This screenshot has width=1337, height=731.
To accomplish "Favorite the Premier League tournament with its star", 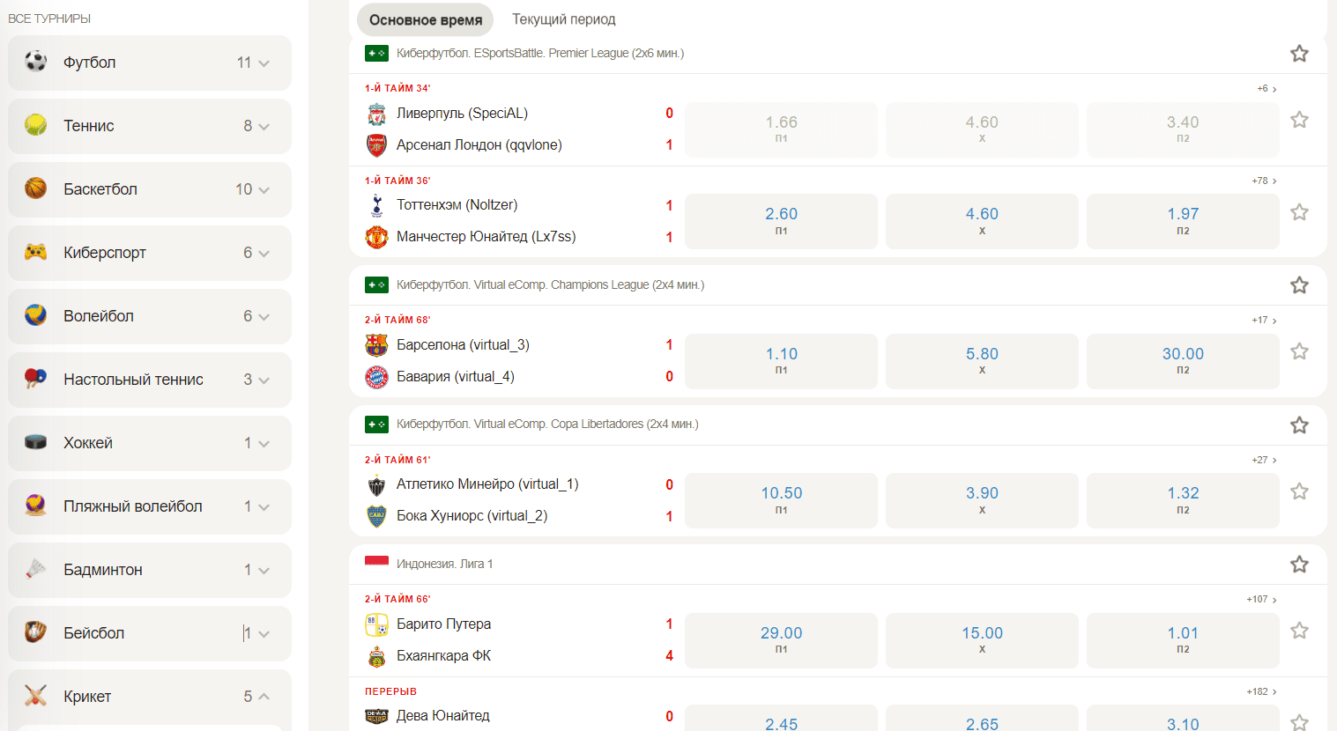I will coord(1299,54).
